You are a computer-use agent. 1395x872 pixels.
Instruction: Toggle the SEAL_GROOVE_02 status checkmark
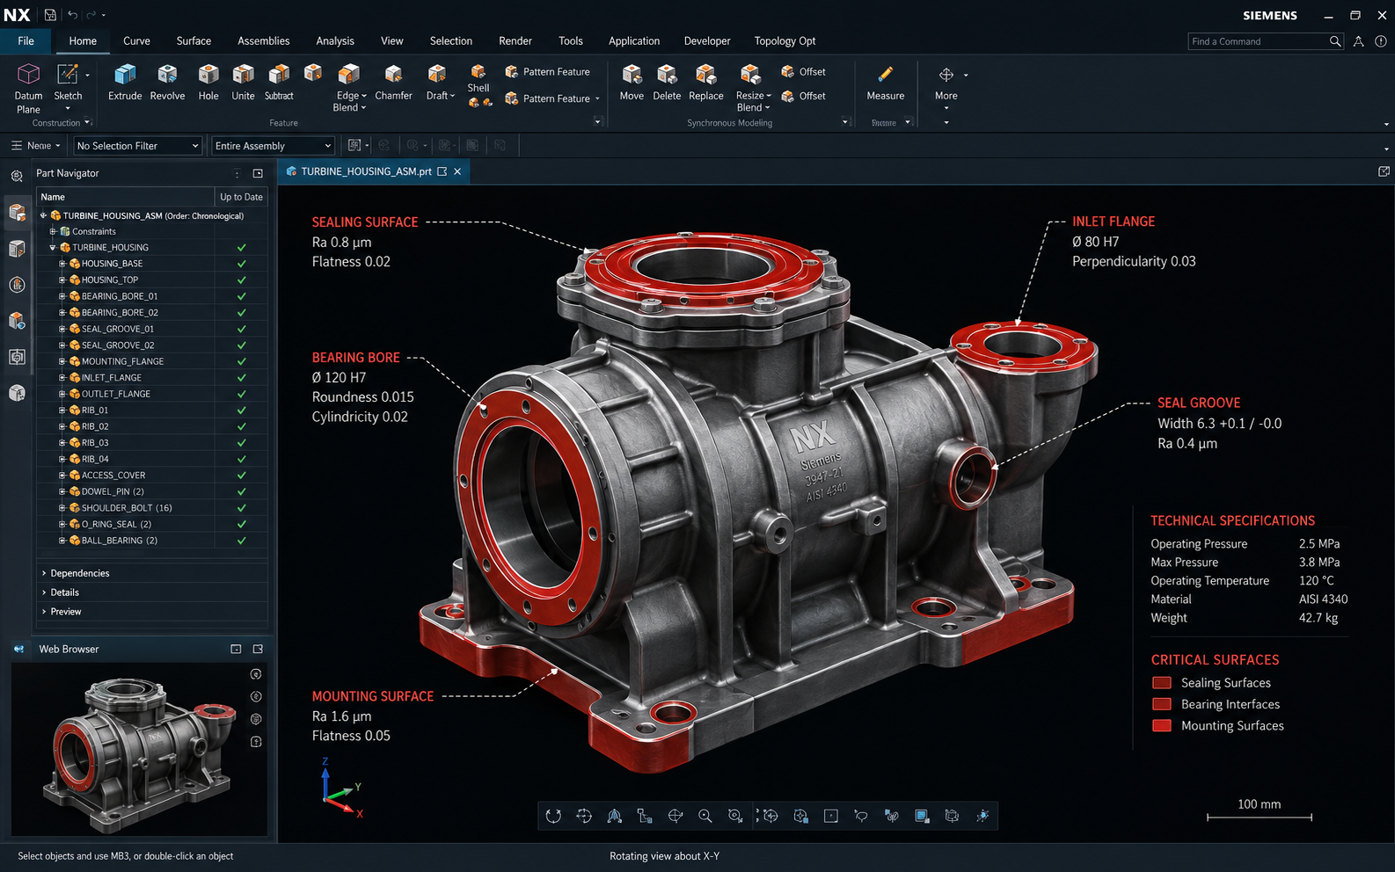[x=241, y=345]
